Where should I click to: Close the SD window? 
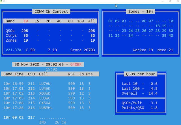(178, 1)
